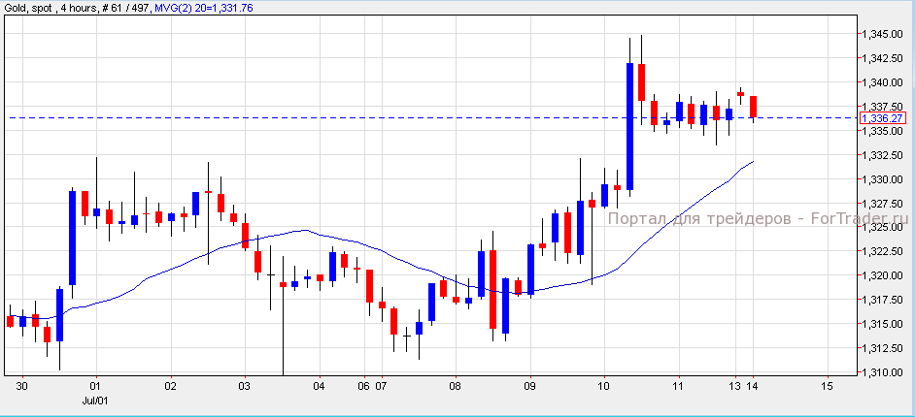The height and width of the screenshot is (417, 915).
Task: Select the 1,340.00 price axis label
Action: coord(883,82)
